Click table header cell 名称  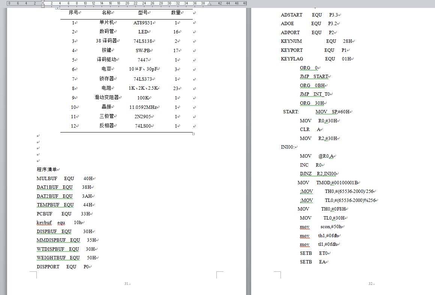coord(107,12)
